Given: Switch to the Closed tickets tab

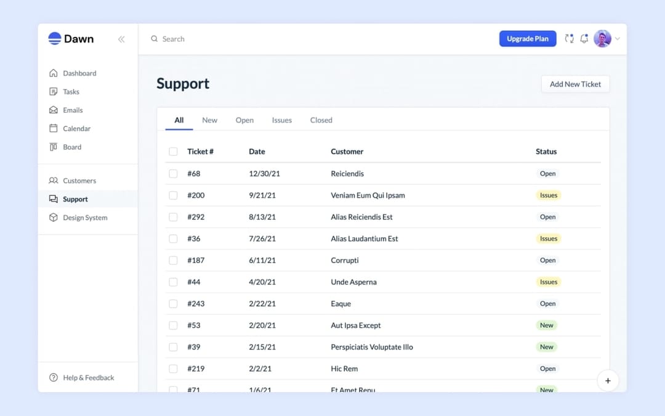Looking at the screenshot, I should pyautogui.click(x=321, y=120).
